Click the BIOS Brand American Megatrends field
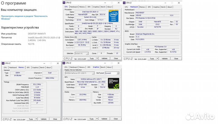This screenshot has height=124, width=218. (x=157, y=34)
